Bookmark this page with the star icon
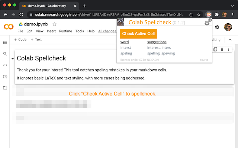The image size is (238, 148). 199,14
